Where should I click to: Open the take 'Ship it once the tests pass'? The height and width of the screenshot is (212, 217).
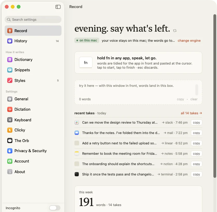(118, 174)
